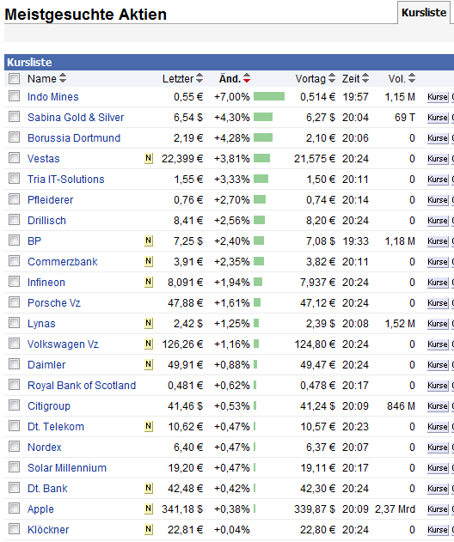Image resolution: width=454 pixels, height=542 pixels.
Task: Open the Indo Mines stock link
Action: click(x=53, y=97)
